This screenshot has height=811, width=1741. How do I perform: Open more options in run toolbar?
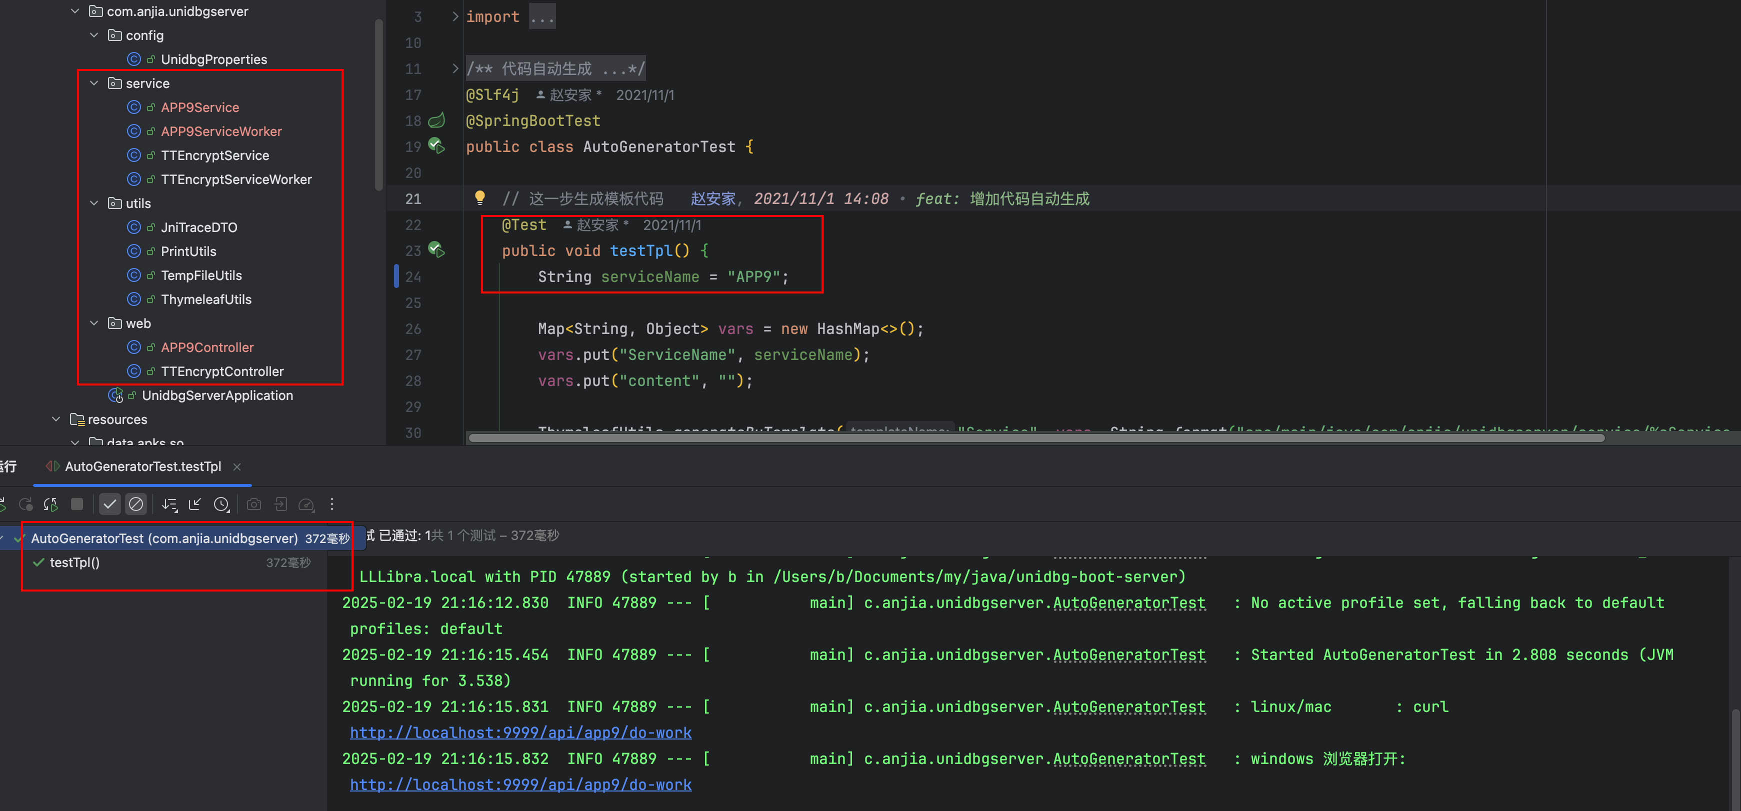tap(332, 504)
